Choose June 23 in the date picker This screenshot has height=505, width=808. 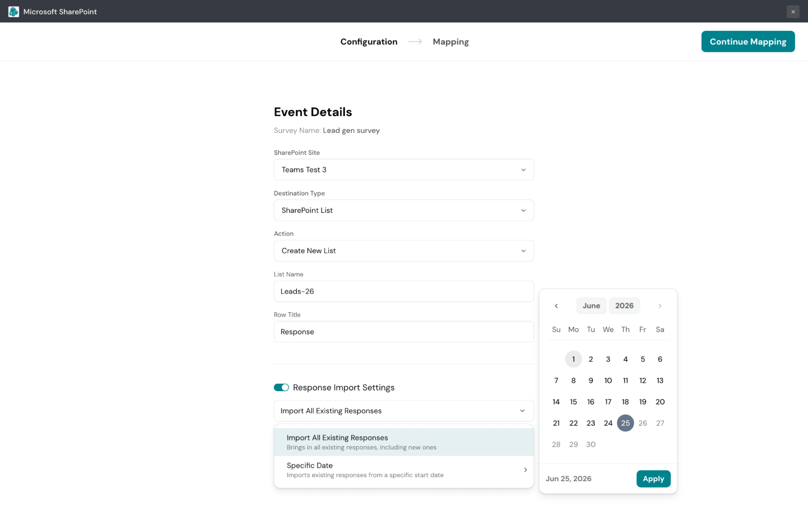coord(591,423)
